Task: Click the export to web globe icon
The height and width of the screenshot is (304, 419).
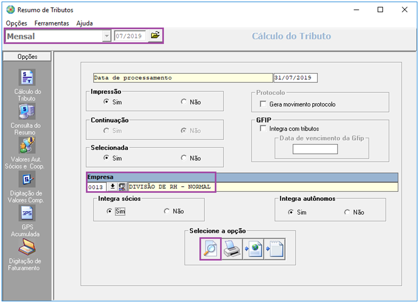Action: (x=253, y=249)
